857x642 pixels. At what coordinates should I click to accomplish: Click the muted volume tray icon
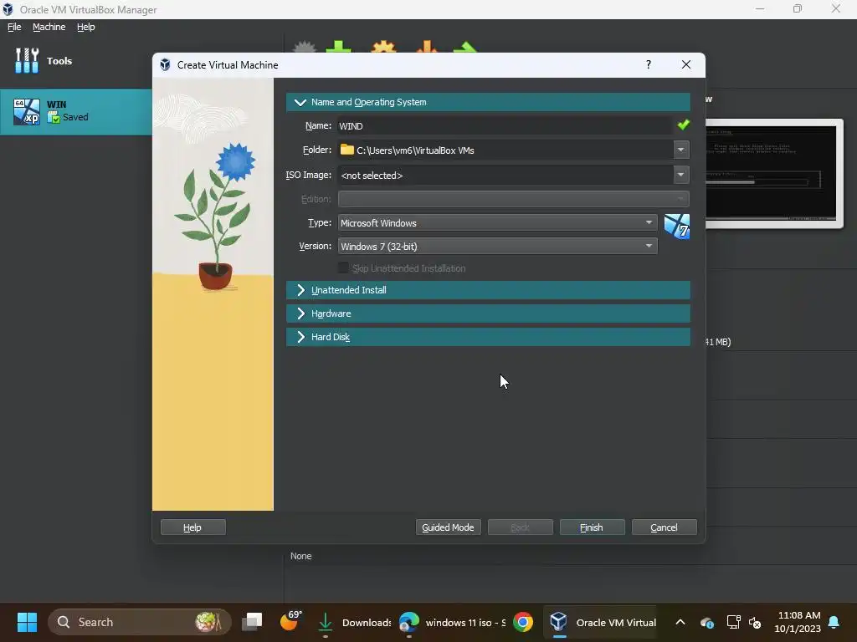pyautogui.click(x=755, y=622)
